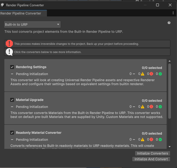Uncheck the Readonly Material Converter checkbox
177x168 pixels.
12,133
